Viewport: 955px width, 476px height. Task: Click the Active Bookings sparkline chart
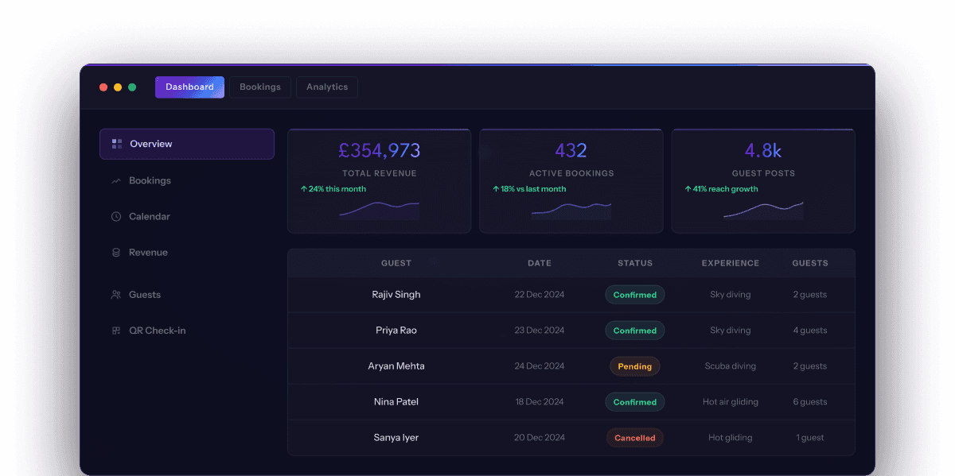[x=571, y=210]
